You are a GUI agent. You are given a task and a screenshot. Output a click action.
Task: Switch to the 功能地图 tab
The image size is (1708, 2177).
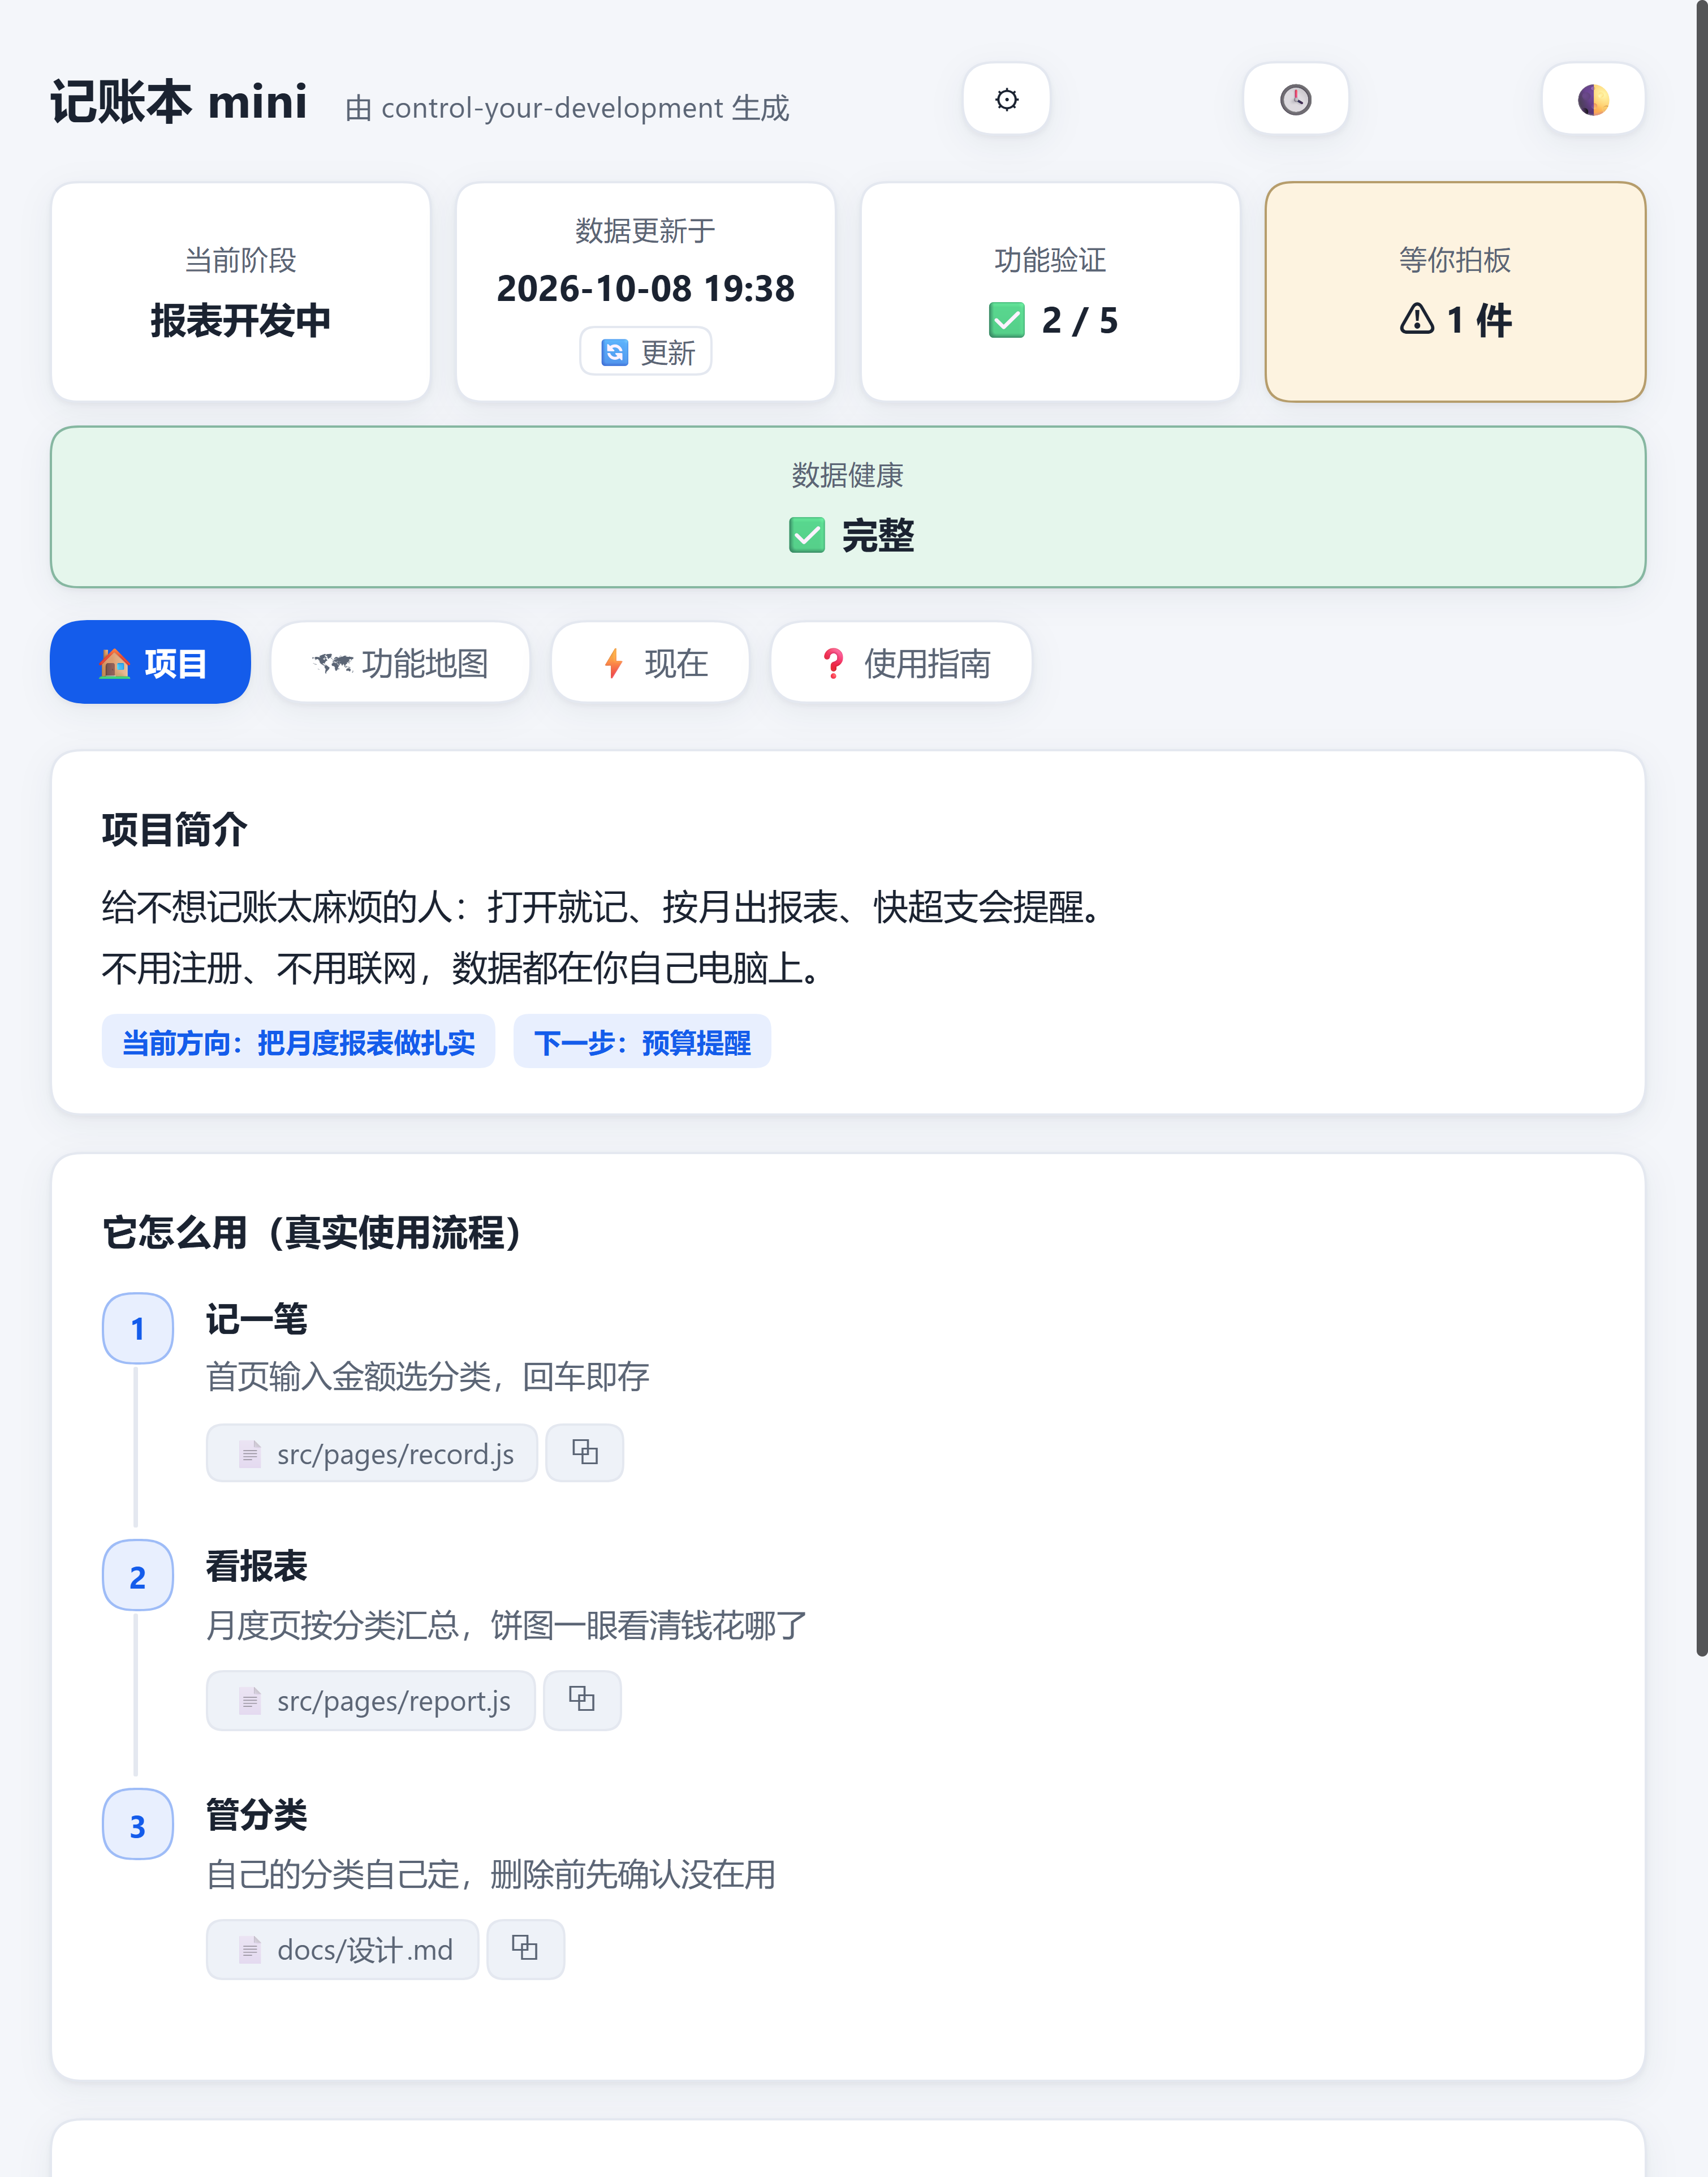coord(400,662)
